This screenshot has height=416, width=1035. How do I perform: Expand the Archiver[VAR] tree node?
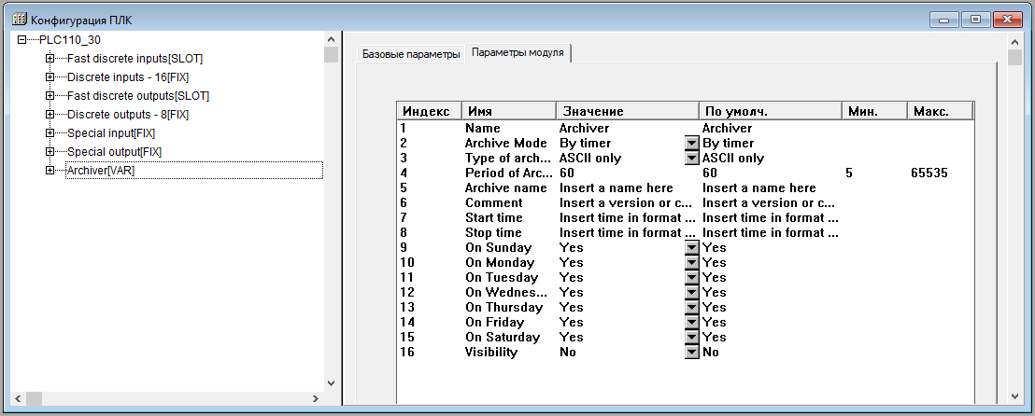tap(50, 171)
